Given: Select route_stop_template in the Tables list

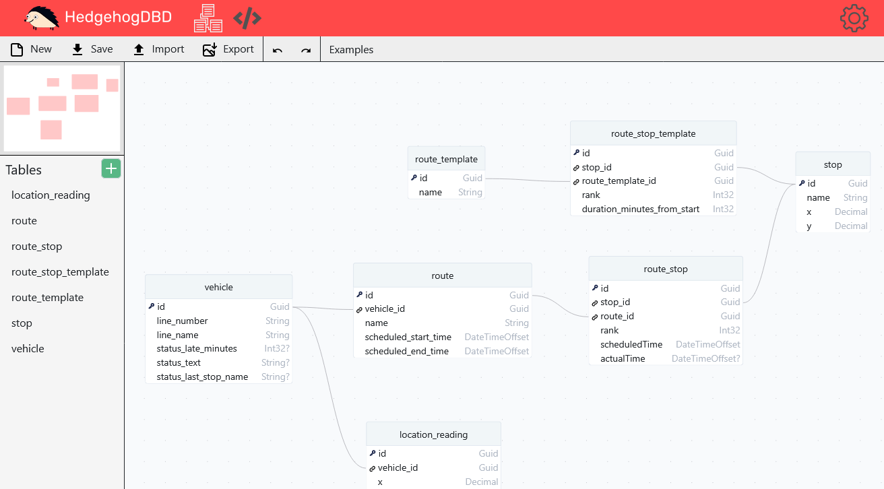Looking at the screenshot, I should (60, 272).
